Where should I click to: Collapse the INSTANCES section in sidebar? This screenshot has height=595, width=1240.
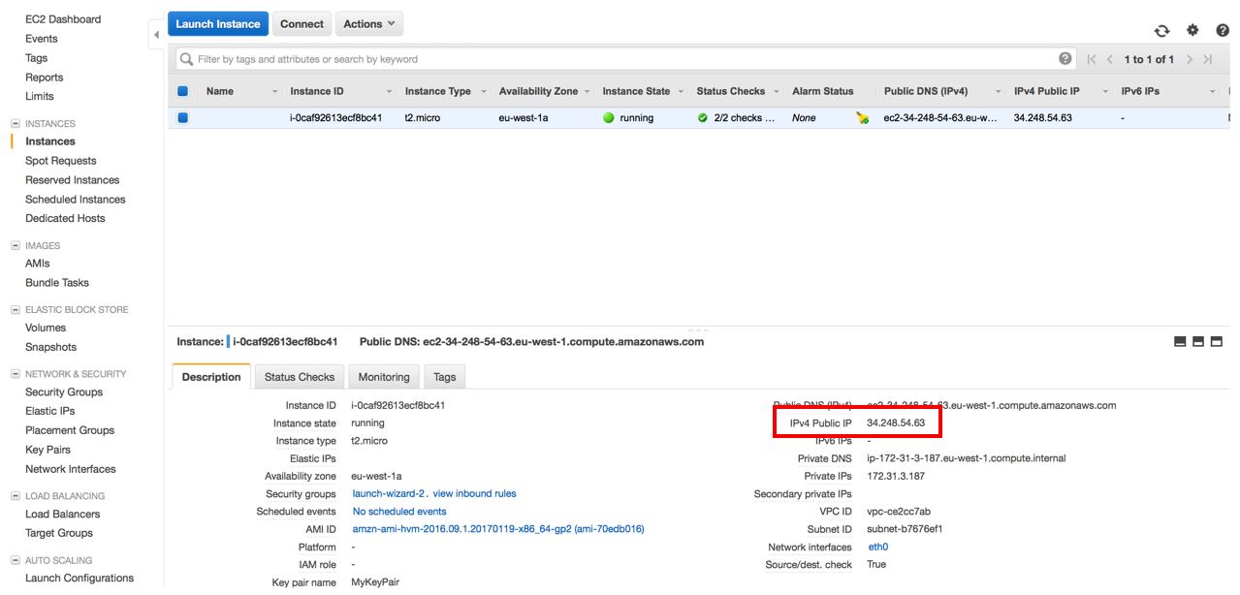tap(15, 124)
